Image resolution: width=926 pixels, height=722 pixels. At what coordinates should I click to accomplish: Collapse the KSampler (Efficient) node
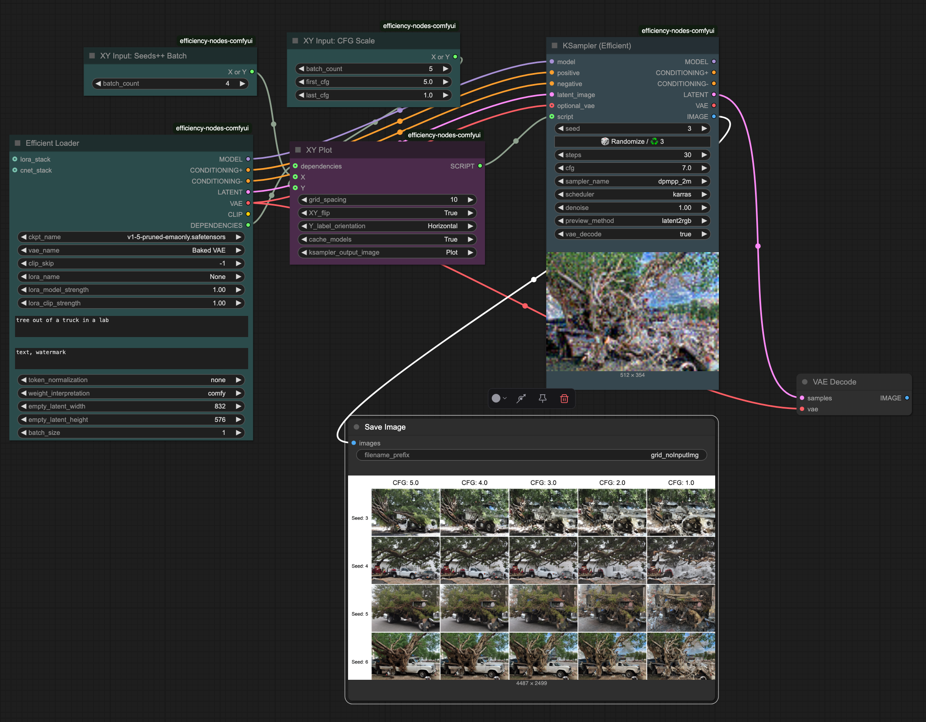(554, 45)
